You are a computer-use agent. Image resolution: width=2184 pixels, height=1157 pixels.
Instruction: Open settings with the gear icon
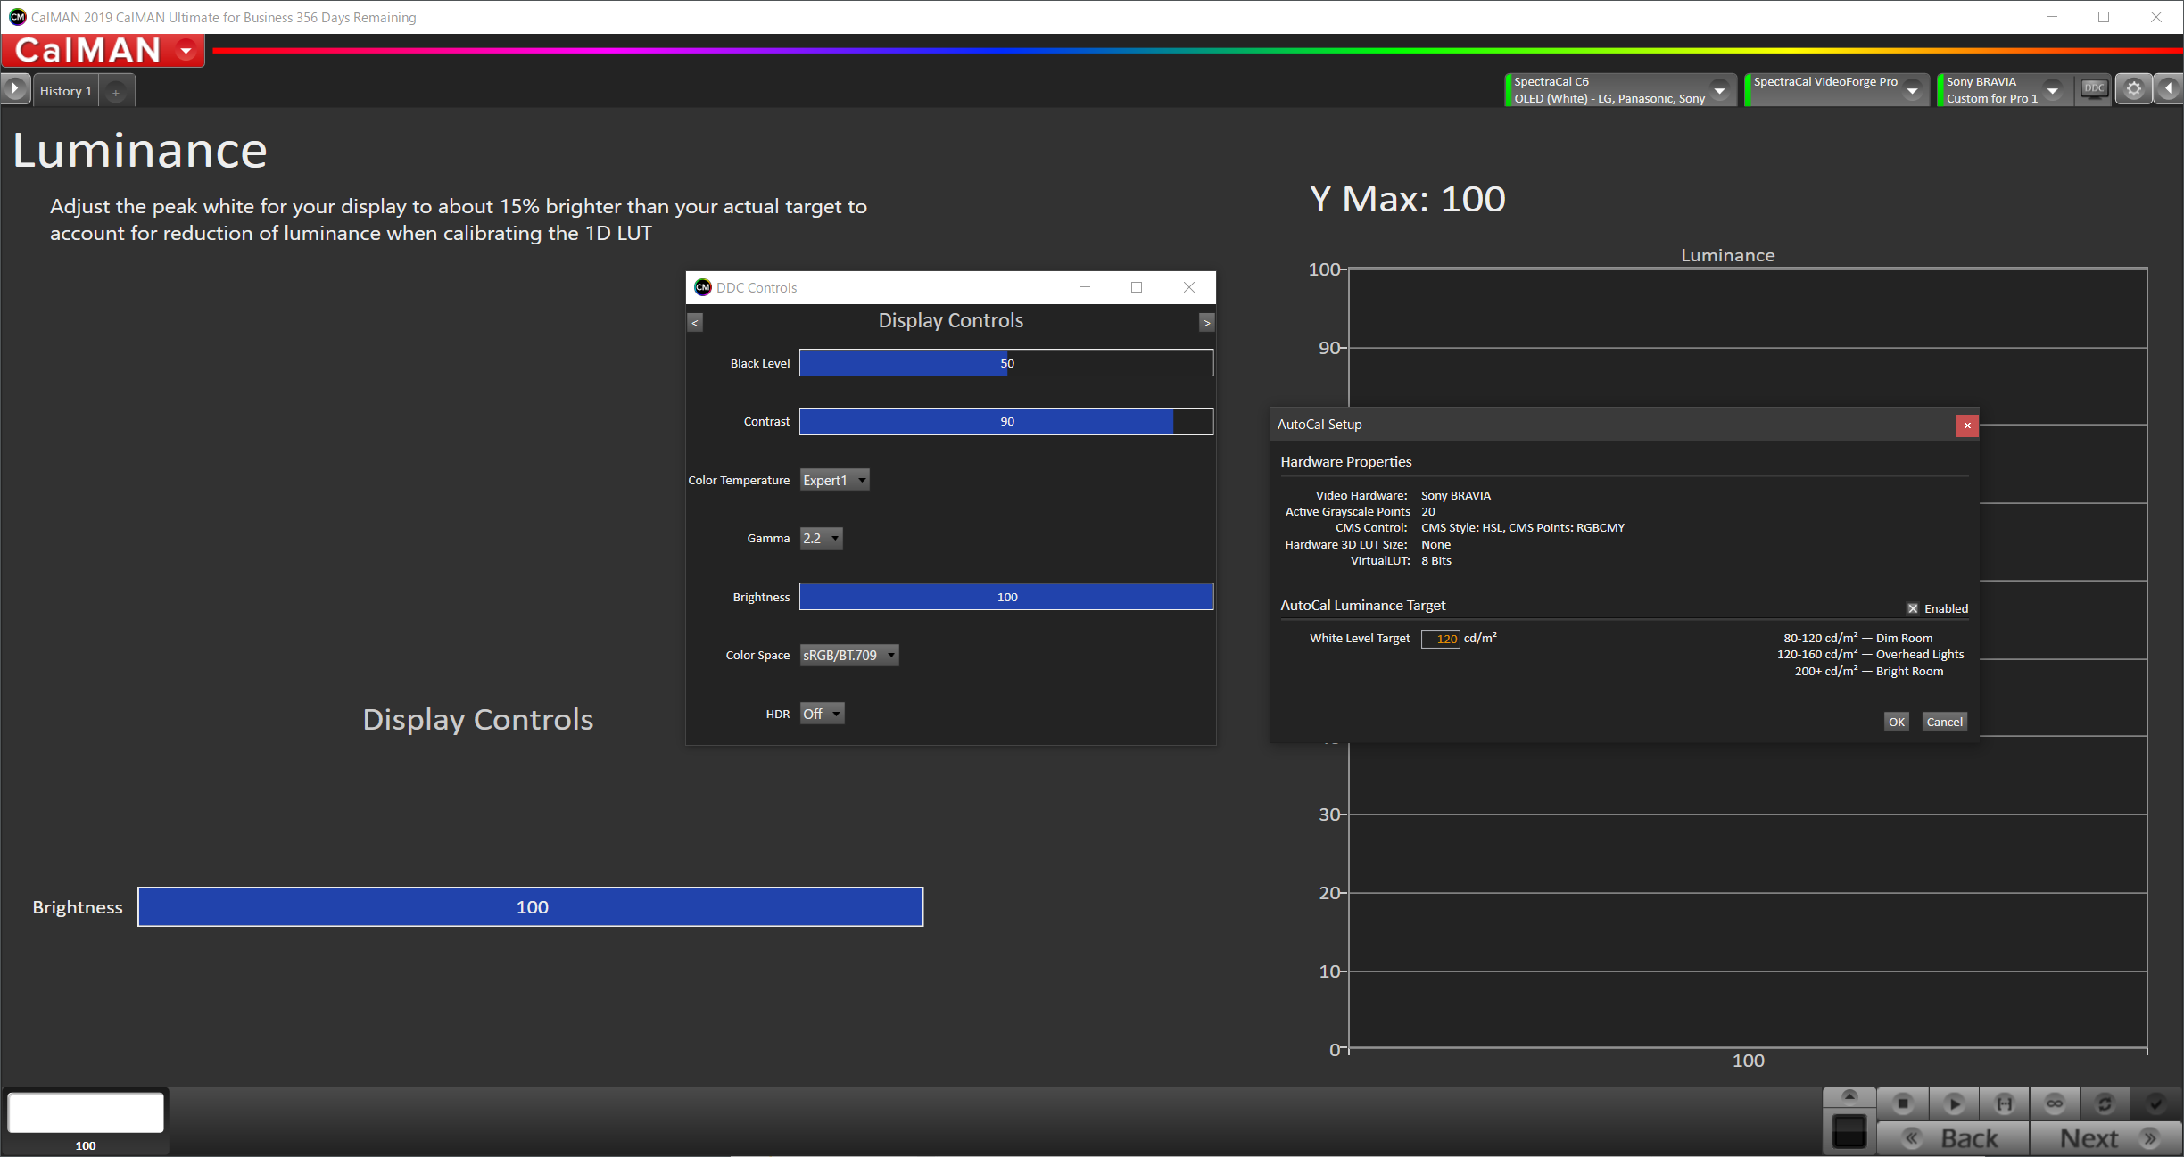2133,89
